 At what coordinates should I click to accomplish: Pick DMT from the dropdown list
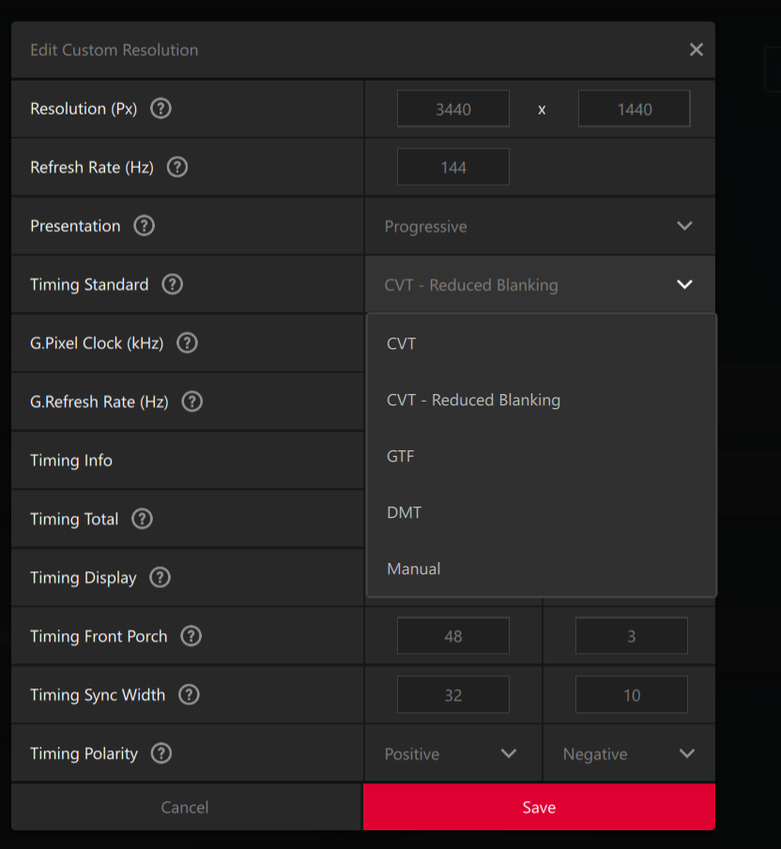(404, 512)
